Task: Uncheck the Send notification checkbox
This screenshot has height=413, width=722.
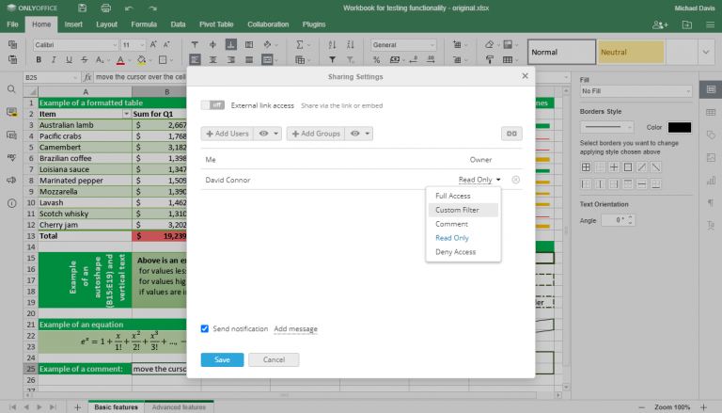Action: point(205,328)
